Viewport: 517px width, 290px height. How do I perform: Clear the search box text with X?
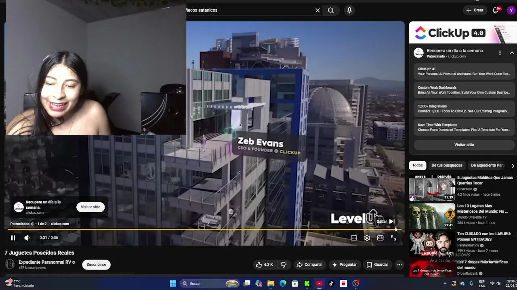(x=317, y=10)
